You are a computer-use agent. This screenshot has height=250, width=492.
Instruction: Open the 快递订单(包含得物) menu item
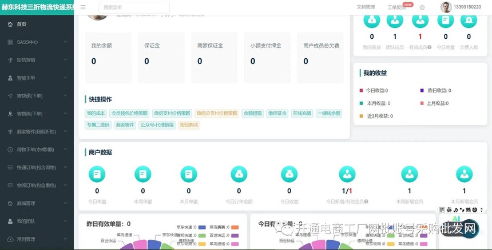(37, 167)
